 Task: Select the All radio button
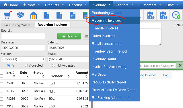click(9, 65)
